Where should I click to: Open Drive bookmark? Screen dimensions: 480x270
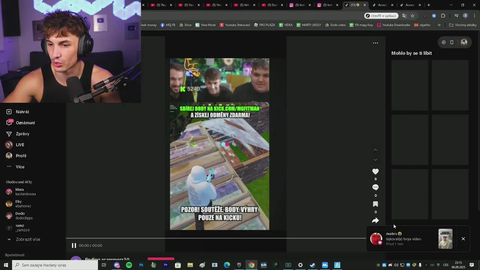point(185,25)
